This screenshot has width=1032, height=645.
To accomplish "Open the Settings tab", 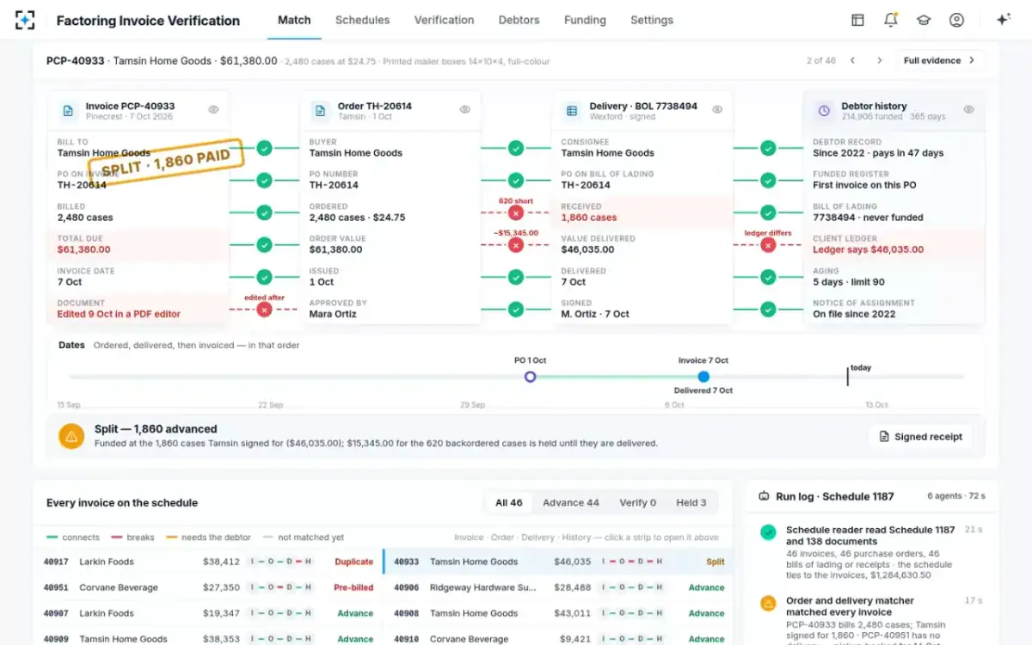I will [652, 20].
